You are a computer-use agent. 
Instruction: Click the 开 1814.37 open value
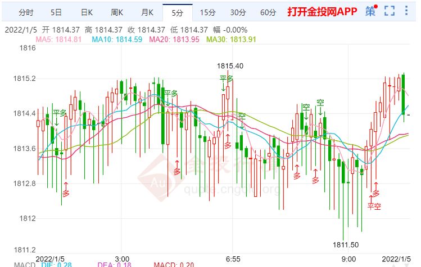(61, 30)
